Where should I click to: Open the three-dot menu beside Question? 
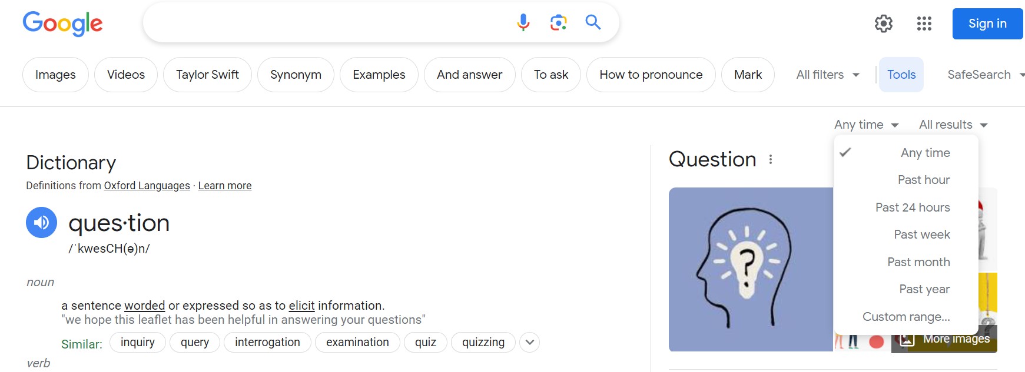(771, 159)
